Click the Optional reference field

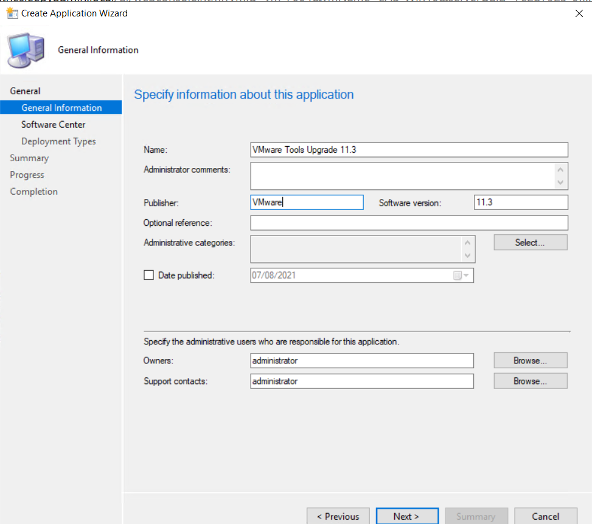pyautogui.click(x=408, y=223)
